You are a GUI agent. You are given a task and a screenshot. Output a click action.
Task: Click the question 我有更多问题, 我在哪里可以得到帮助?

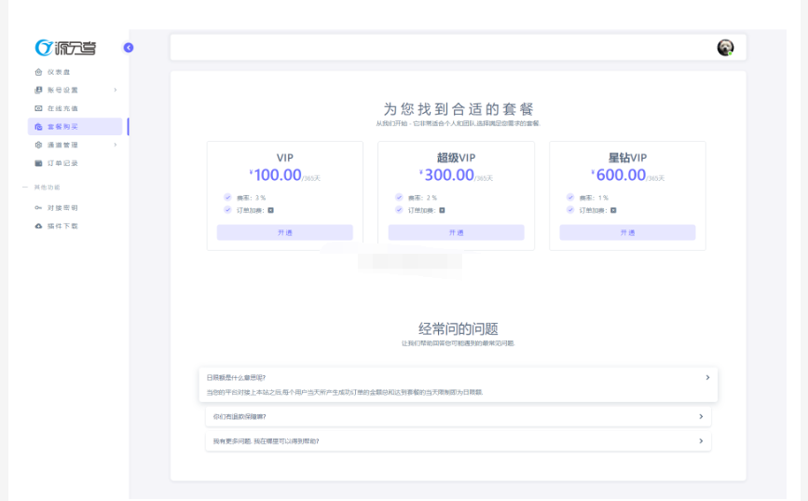tap(266, 441)
